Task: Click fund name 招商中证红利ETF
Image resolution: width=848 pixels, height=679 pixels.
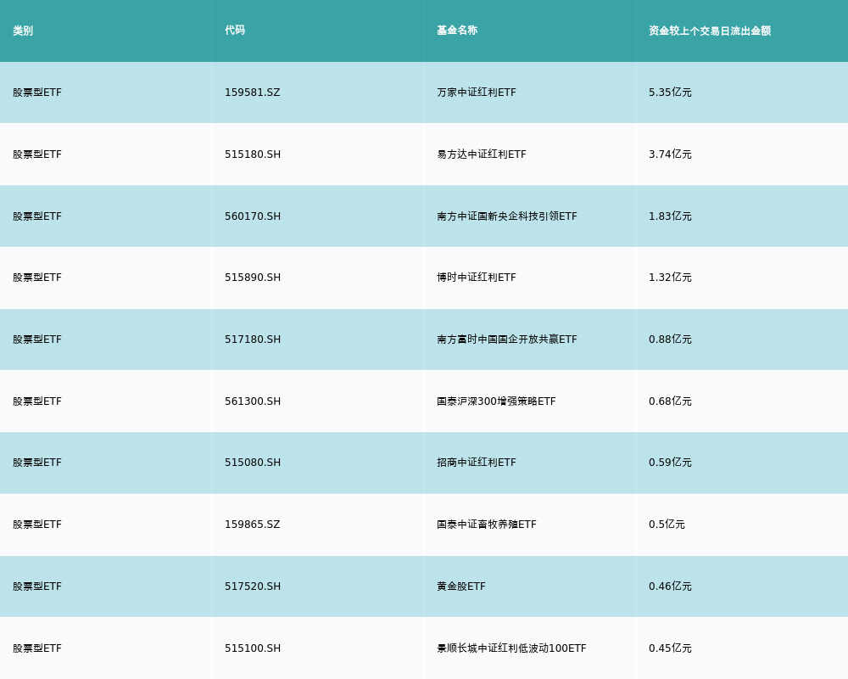Action: click(x=477, y=463)
